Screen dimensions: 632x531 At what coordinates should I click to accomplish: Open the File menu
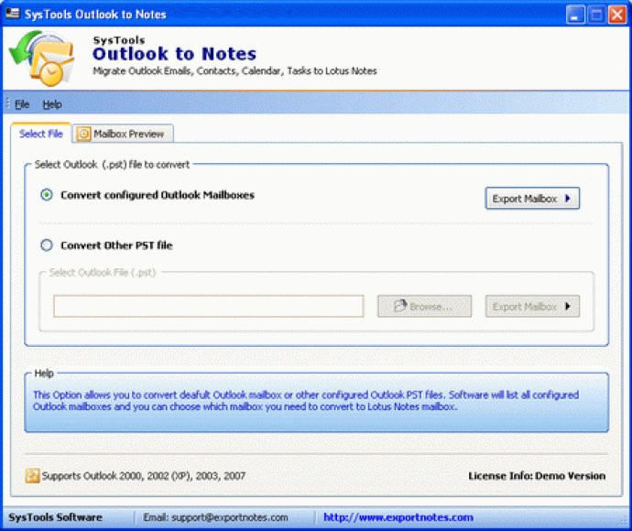pyautogui.click(x=22, y=104)
